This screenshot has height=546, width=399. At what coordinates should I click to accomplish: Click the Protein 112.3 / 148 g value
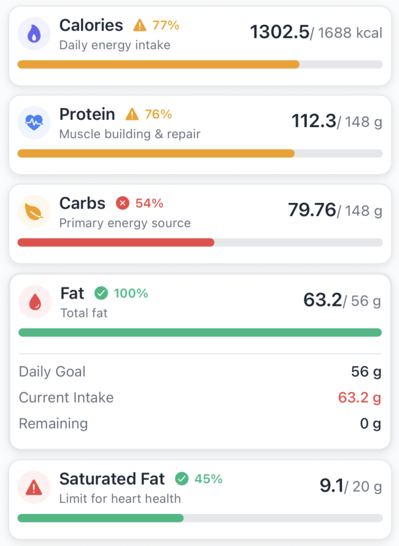[x=337, y=122]
